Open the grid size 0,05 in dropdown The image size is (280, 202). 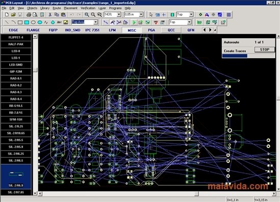pos(141,14)
